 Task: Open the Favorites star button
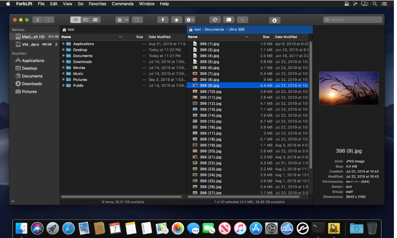[177, 20]
